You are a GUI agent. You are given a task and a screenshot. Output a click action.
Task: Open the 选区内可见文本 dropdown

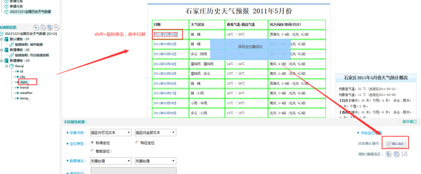(110, 132)
